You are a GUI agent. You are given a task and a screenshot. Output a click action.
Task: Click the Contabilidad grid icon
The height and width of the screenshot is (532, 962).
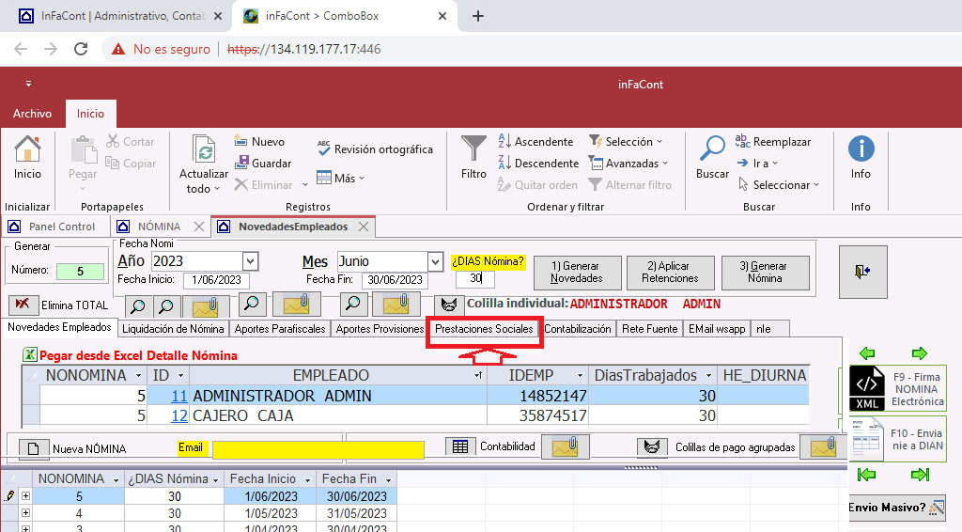point(459,447)
